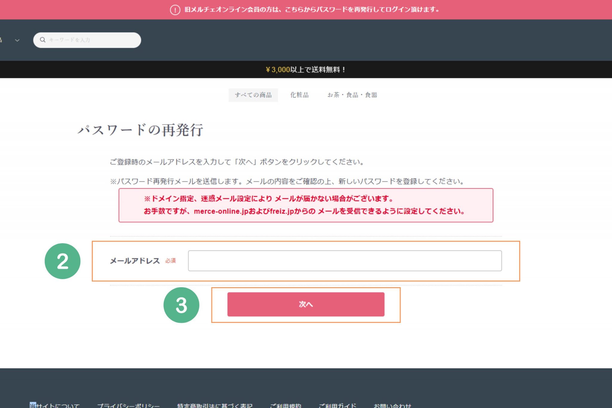Open the 当サイトについて footer link
The height and width of the screenshot is (408, 612).
point(55,405)
